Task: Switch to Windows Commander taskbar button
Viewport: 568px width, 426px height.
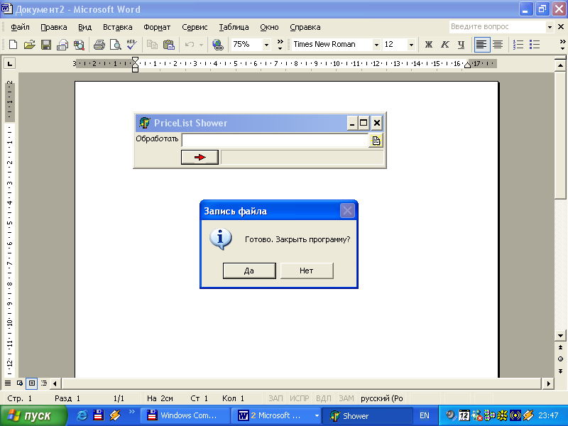Action: point(185,415)
